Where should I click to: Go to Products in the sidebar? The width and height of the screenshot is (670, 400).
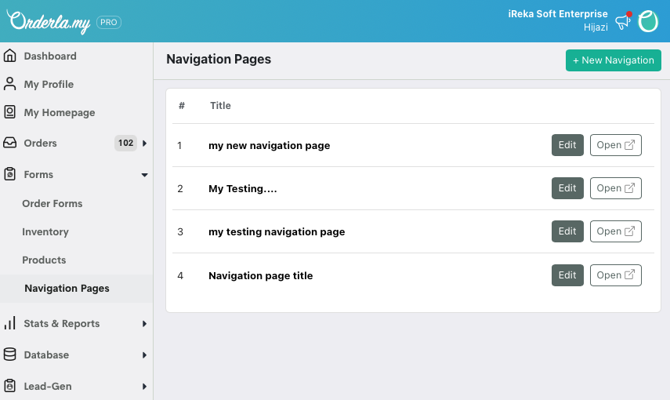coord(44,260)
